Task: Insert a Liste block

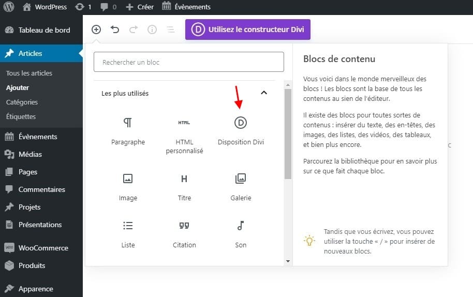Action: [128, 234]
